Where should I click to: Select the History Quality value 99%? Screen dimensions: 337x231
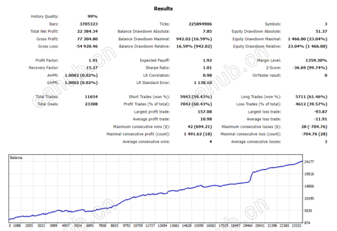93,16
